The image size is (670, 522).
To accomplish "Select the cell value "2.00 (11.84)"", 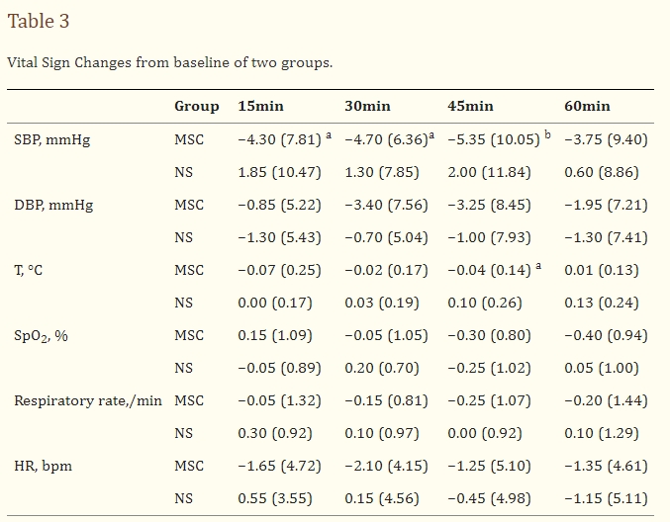I will pos(489,172).
